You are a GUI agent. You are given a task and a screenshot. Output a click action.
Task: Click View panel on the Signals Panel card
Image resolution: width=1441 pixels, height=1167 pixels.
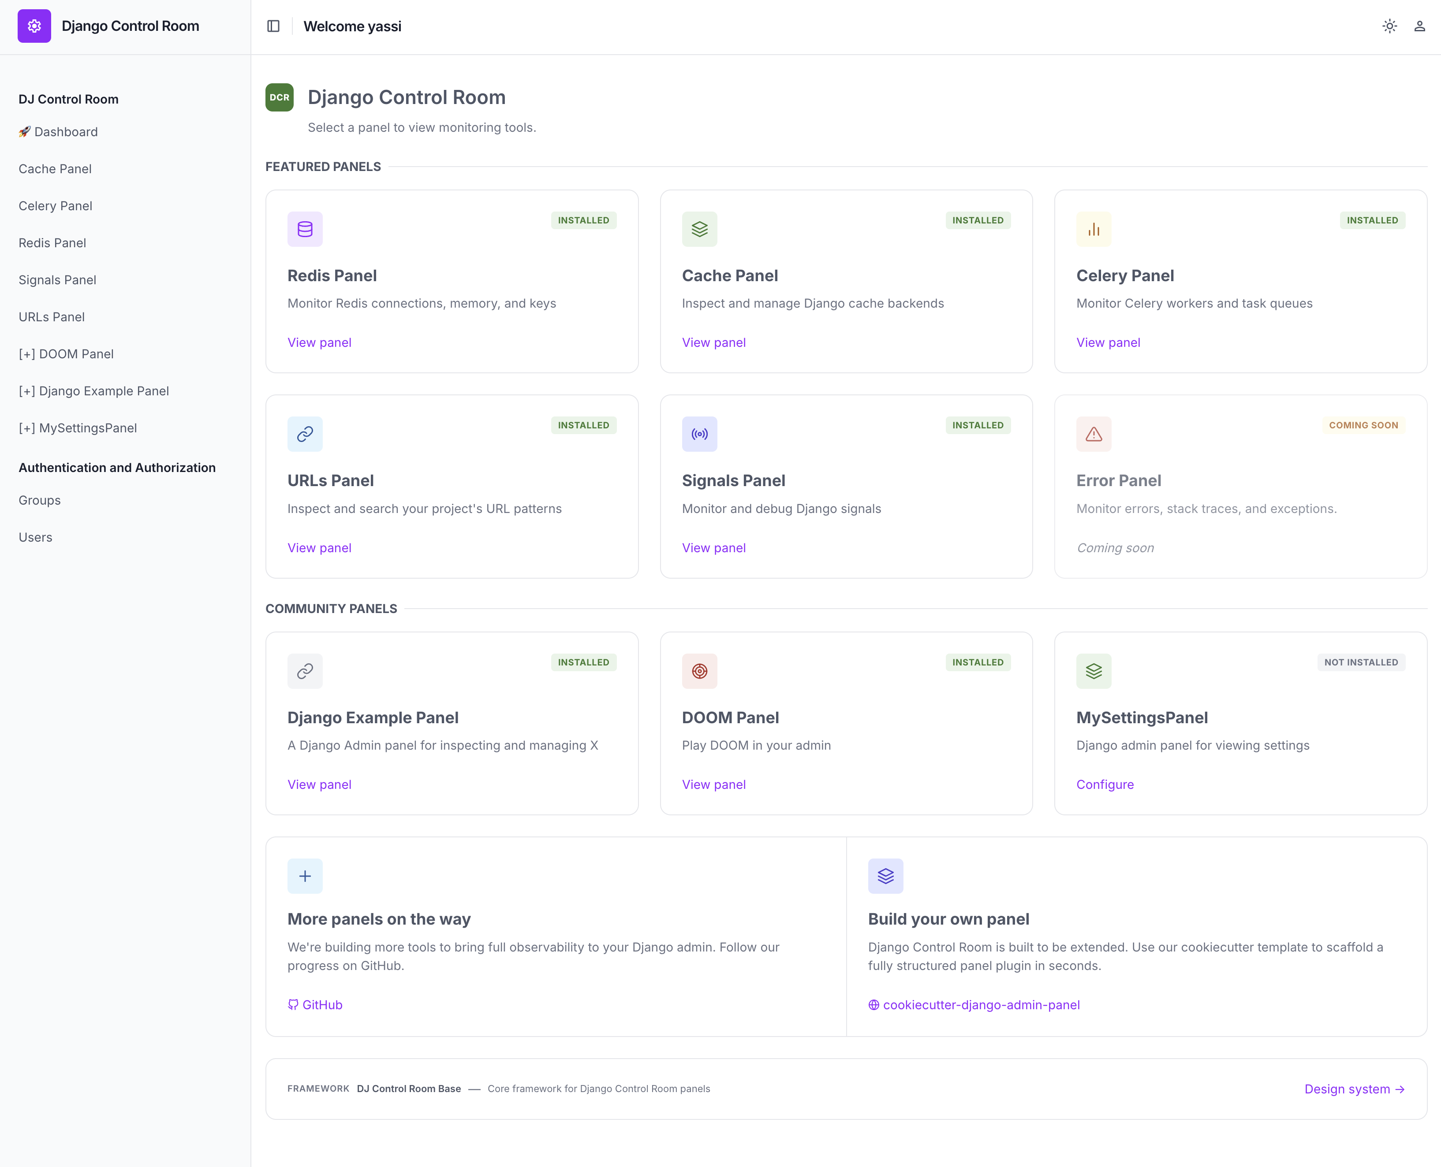[x=713, y=548]
